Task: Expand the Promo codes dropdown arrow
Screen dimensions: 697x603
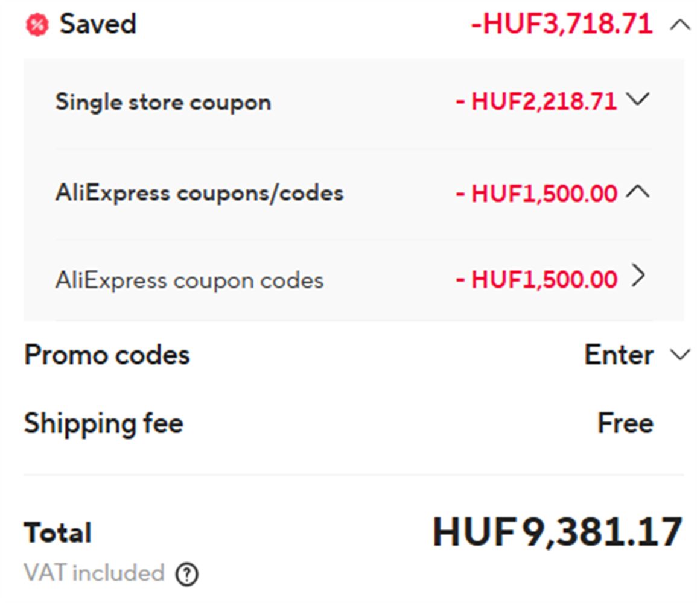Action: [x=680, y=355]
